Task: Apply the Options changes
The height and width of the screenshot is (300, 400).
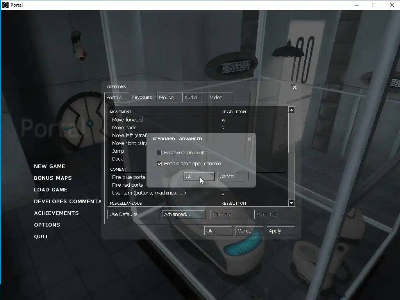Action: [280, 230]
